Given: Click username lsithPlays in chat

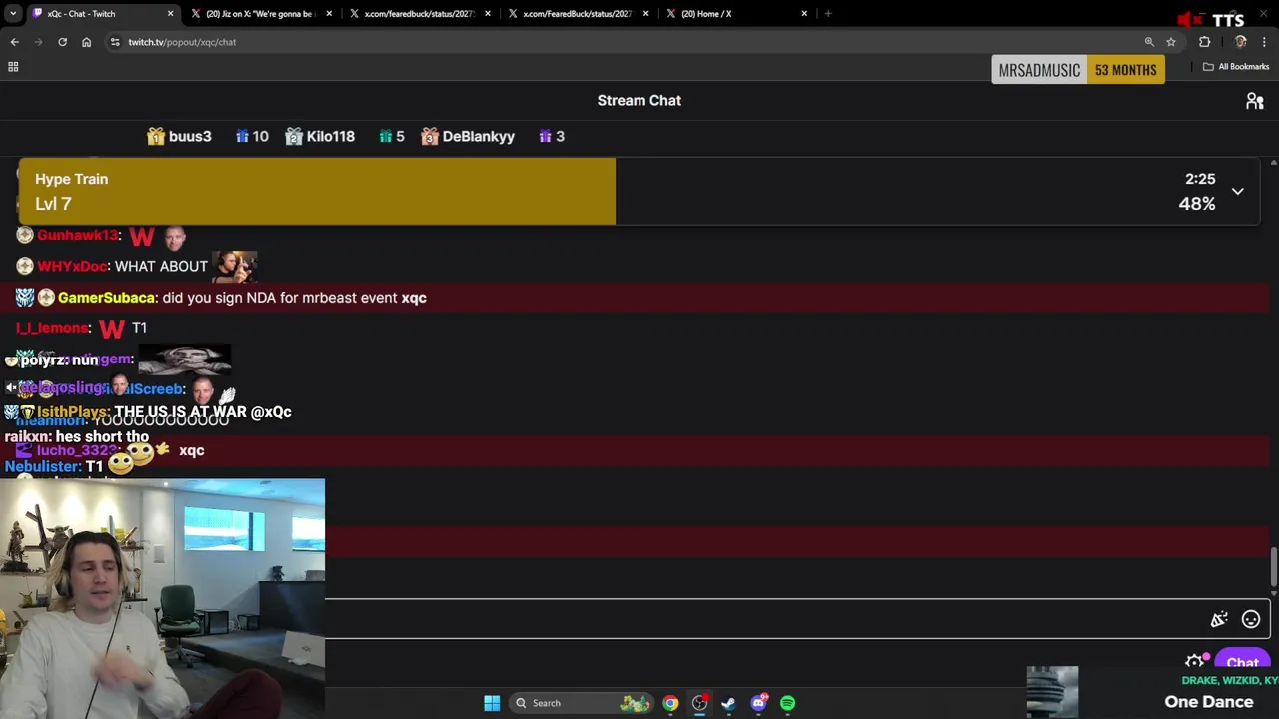Looking at the screenshot, I should pyautogui.click(x=73, y=412).
